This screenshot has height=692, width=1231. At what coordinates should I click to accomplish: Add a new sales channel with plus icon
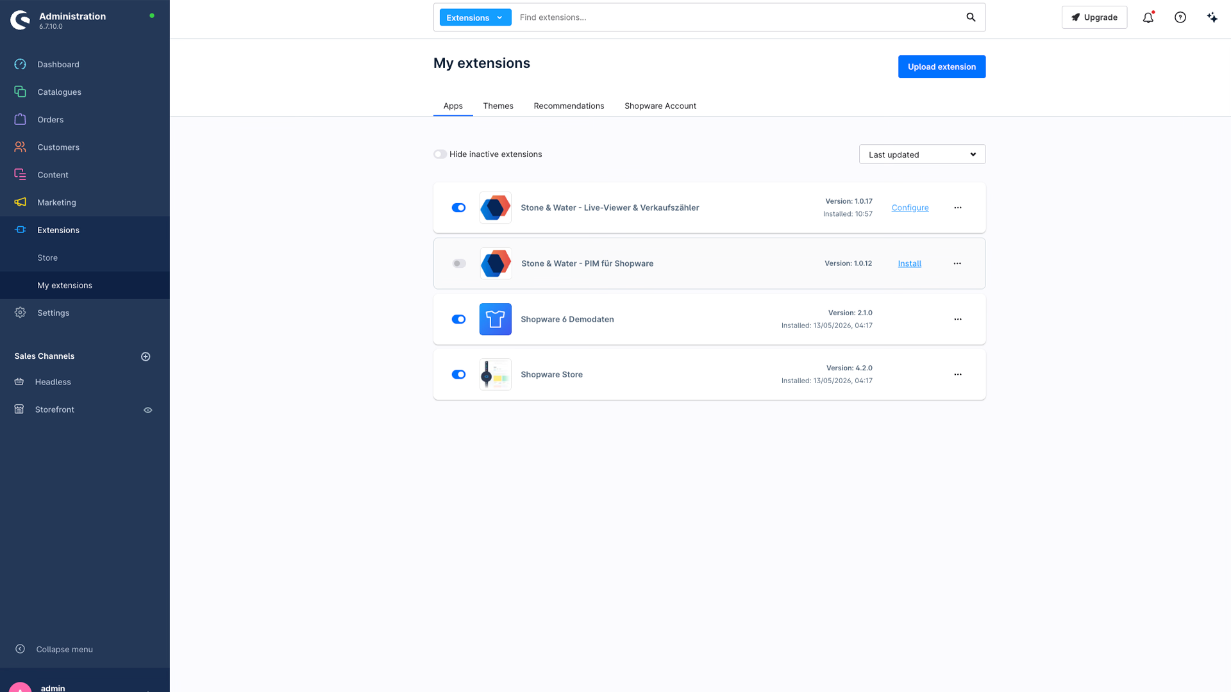[146, 356]
